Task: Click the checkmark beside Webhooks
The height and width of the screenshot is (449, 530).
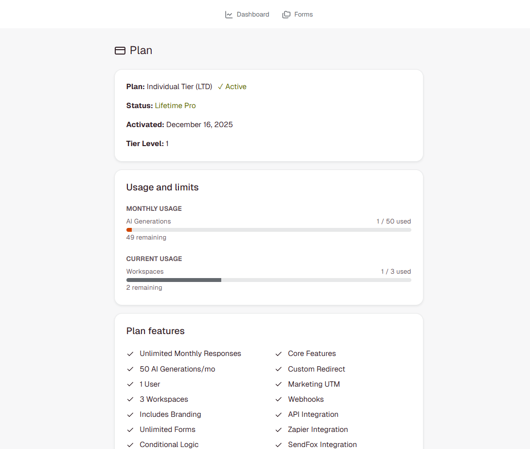Action: point(278,399)
